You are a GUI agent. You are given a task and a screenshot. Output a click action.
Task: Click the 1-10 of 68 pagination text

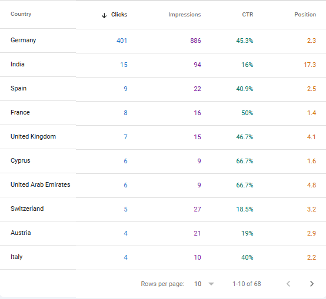coord(247,284)
